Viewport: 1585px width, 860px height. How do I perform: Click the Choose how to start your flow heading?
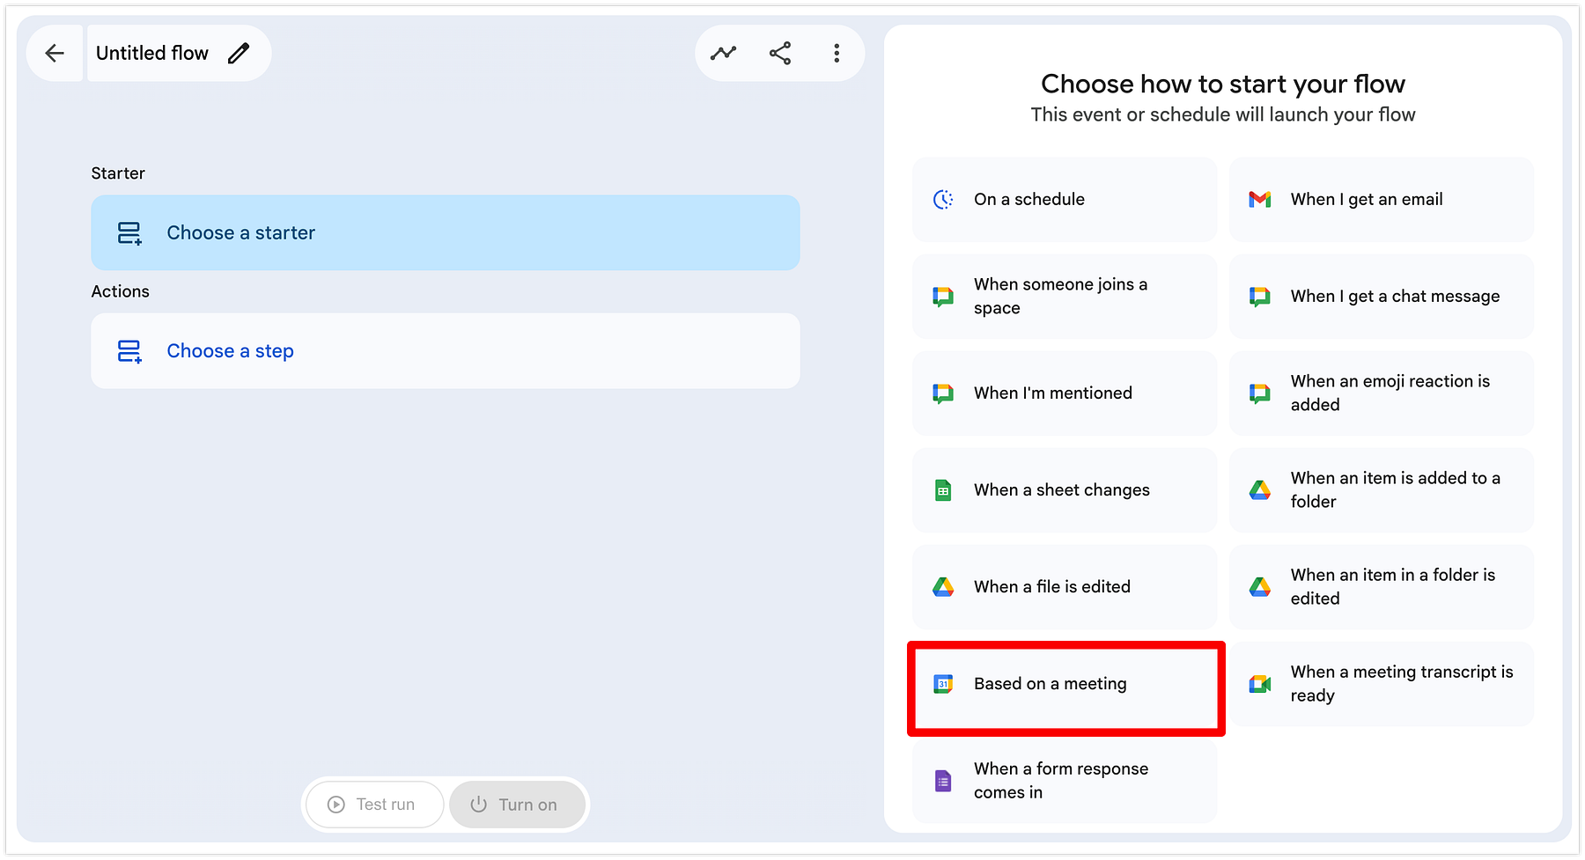coord(1223,85)
